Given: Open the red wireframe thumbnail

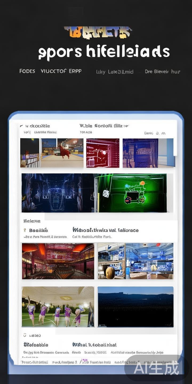Looking at the screenshot, I should click(103, 153).
